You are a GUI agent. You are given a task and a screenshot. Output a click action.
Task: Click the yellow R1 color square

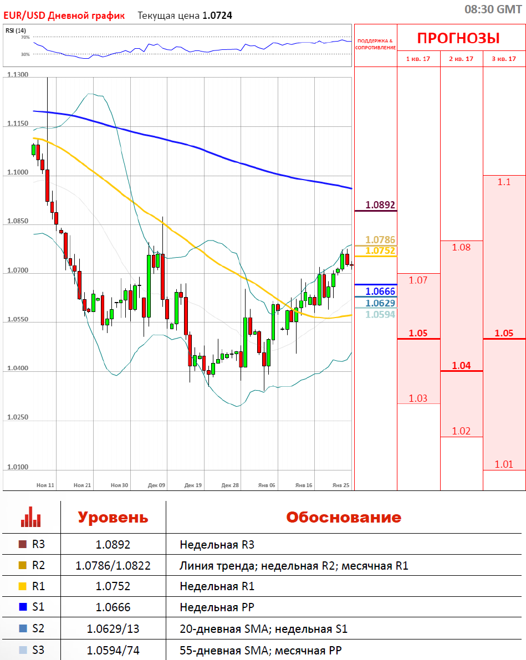(22, 586)
